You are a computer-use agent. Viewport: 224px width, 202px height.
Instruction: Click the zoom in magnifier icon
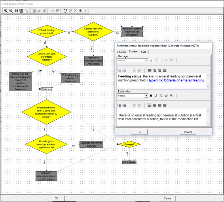click(6, 11)
